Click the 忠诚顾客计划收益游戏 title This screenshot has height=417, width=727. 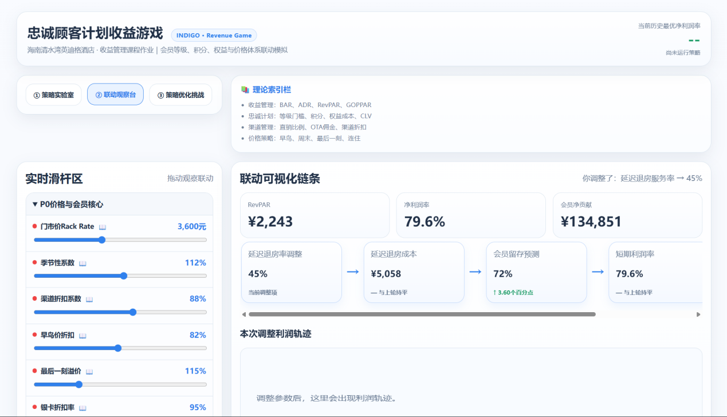(x=95, y=33)
